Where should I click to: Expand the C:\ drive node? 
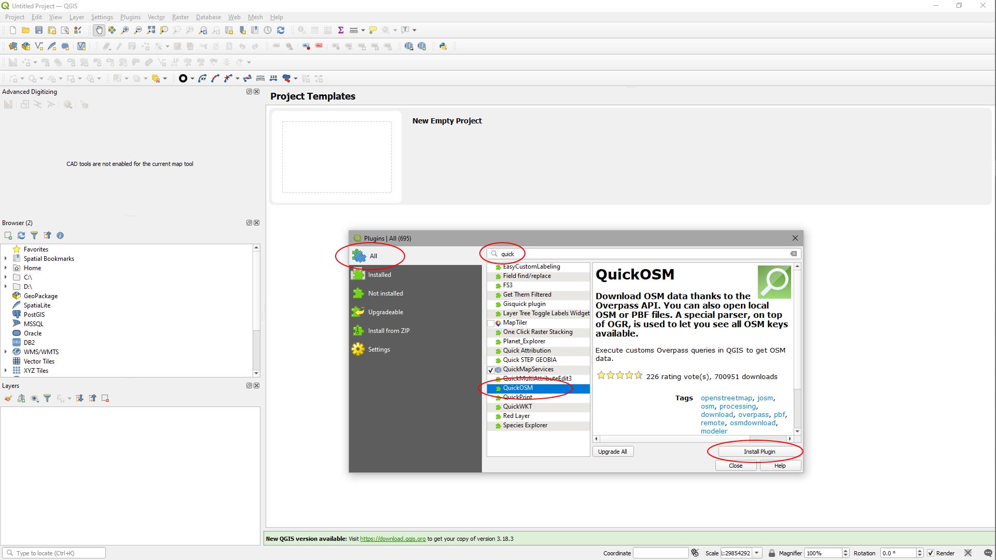(6, 277)
